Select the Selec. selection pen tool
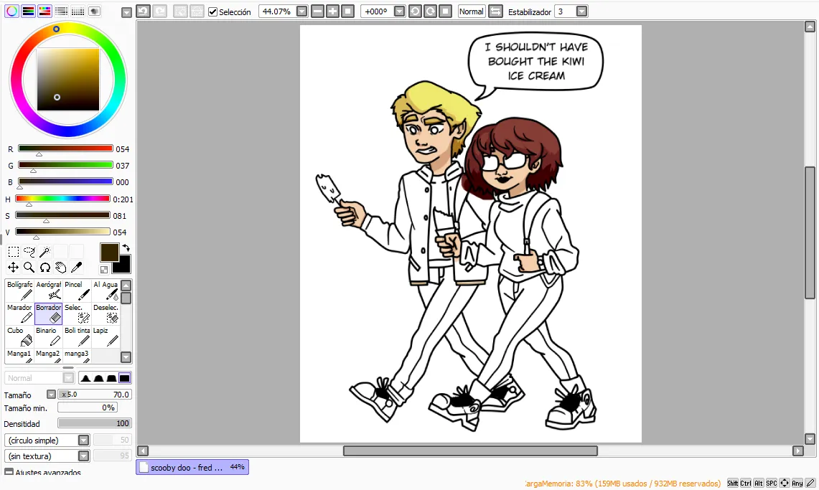The height and width of the screenshot is (490, 819). click(77, 314)
